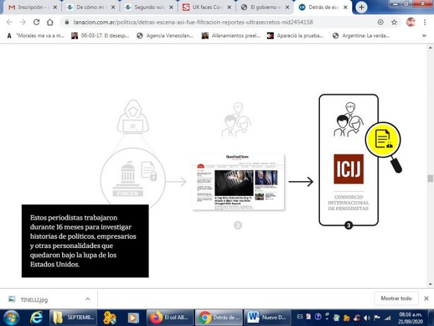Expand the hidden bookmarks chevron
The image size is (434, 326).
pyautogui.click(x=424, y=36)
